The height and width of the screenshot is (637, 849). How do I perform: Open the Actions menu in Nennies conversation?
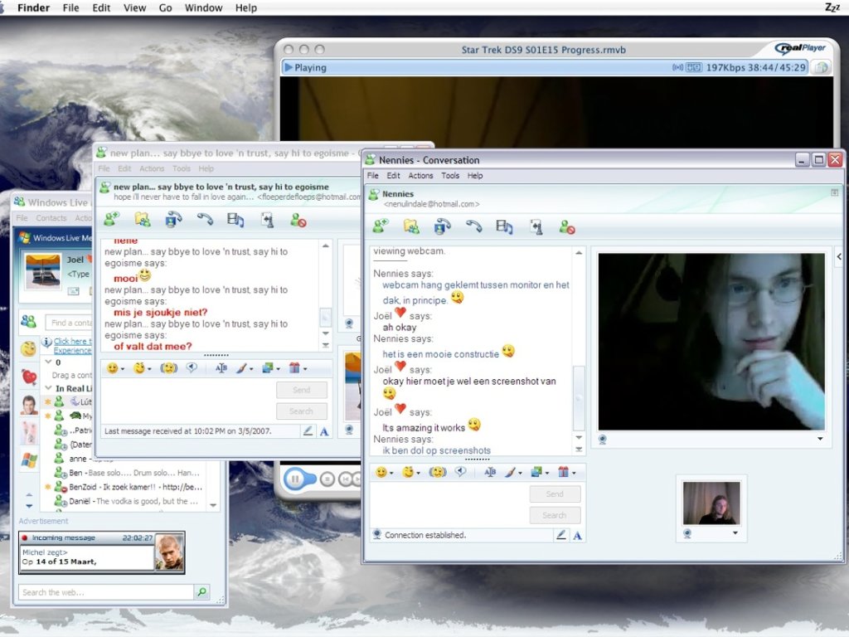tap(420, 176)
